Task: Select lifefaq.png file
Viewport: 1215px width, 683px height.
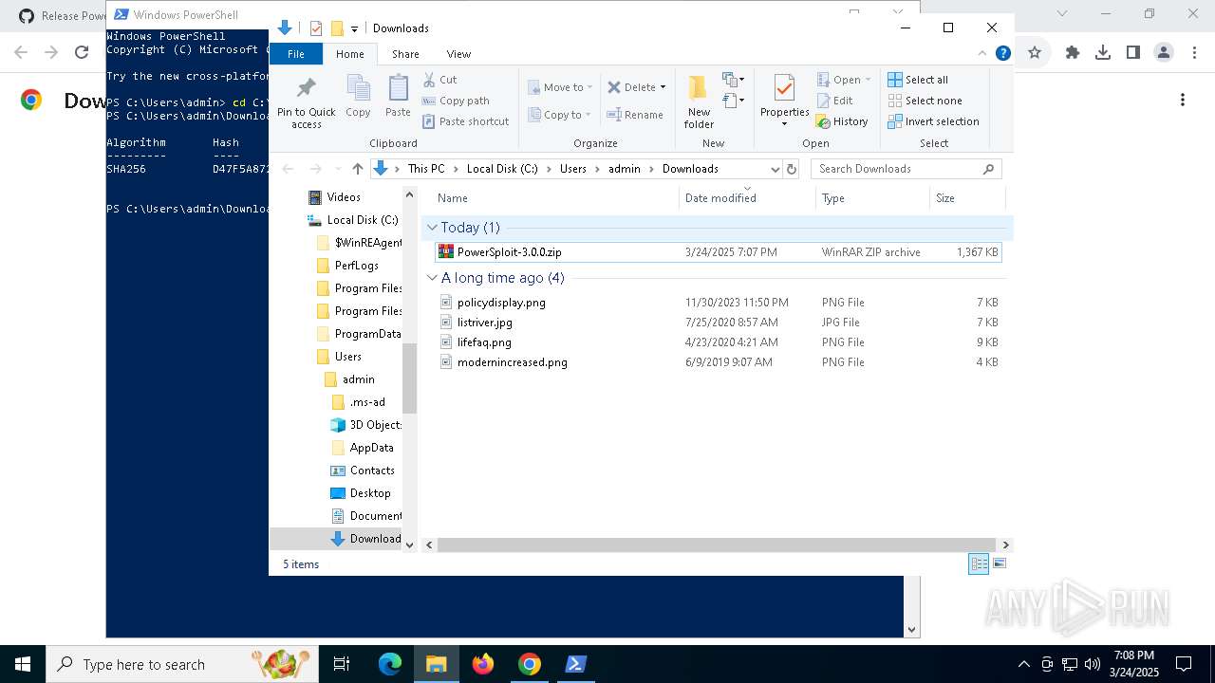Action: click(x=718, y=342)
